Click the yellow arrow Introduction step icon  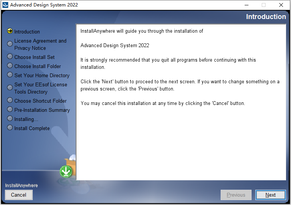10,31
